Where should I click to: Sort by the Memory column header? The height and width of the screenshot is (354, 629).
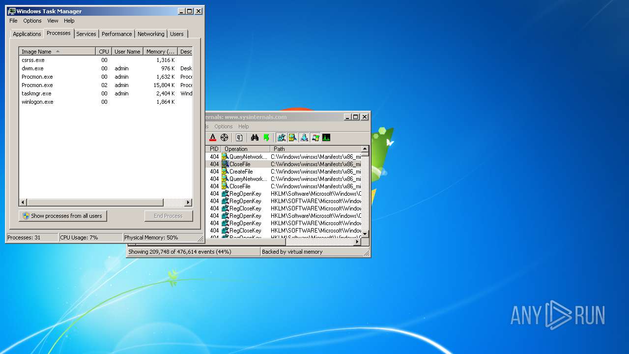(161, 52)
